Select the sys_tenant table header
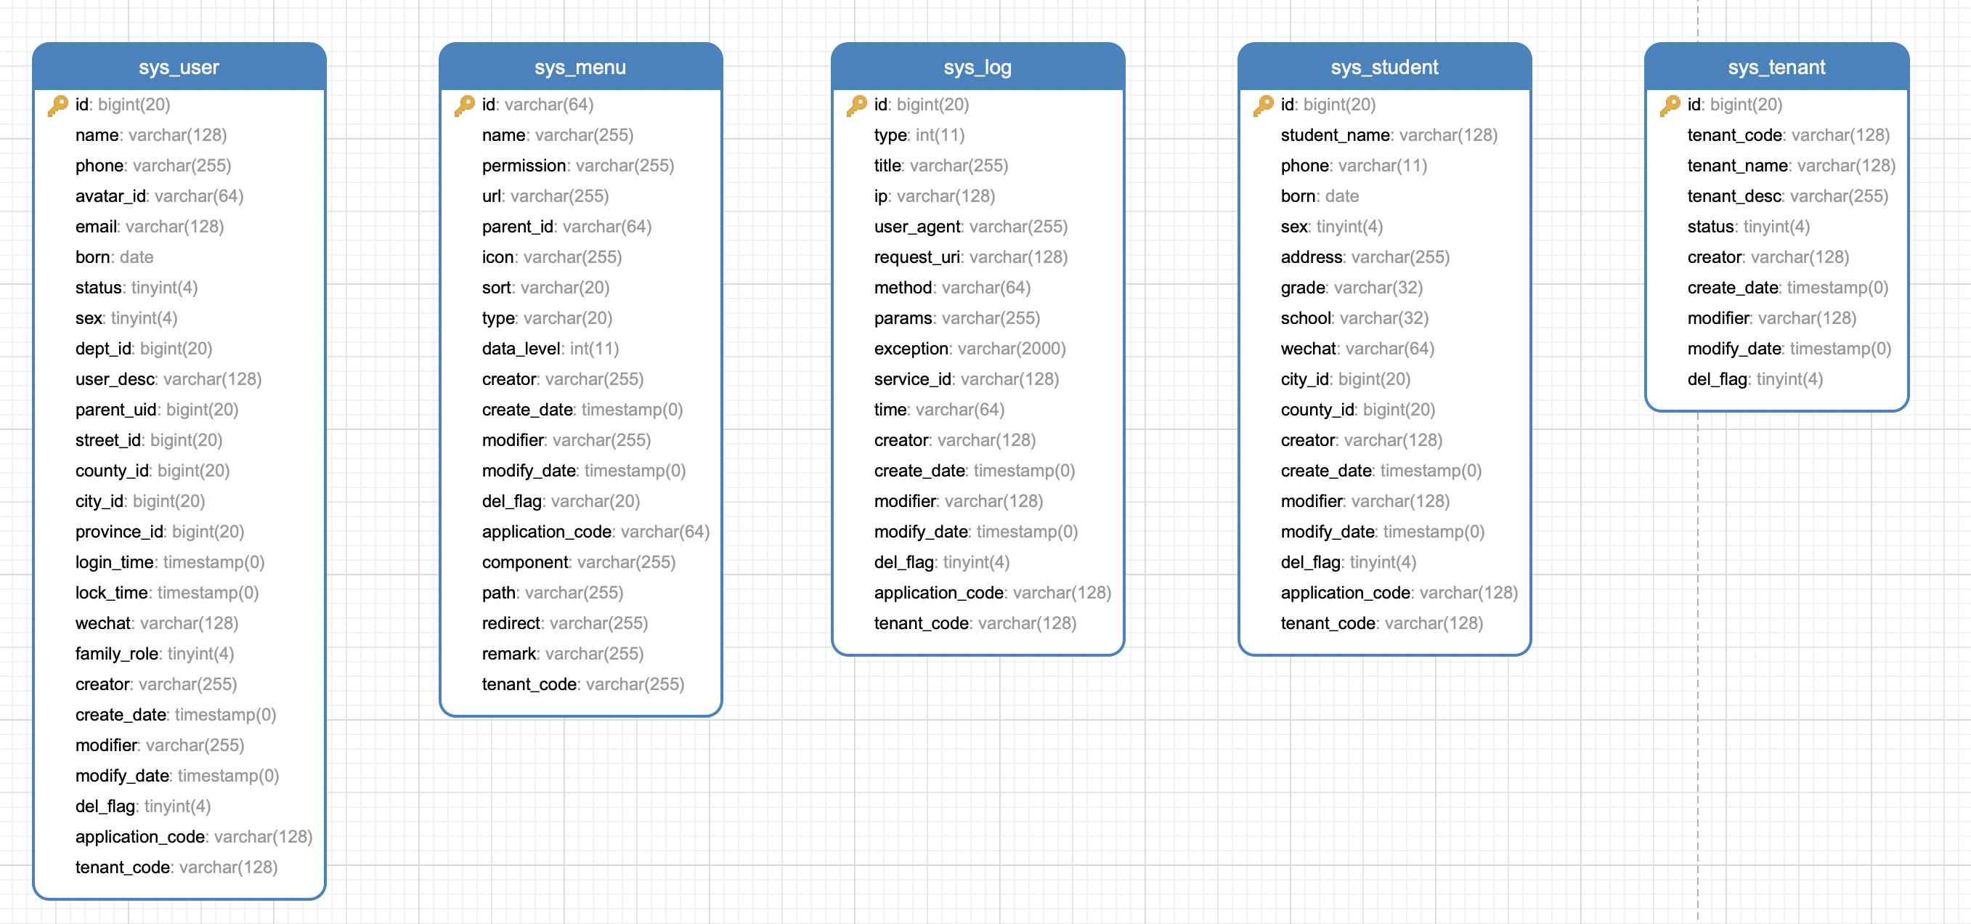Screen dimensions: 1971x924 coord(1776,68)
